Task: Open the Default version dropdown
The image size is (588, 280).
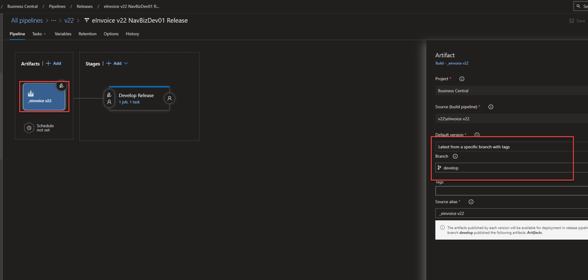Action: coord(511,147)
